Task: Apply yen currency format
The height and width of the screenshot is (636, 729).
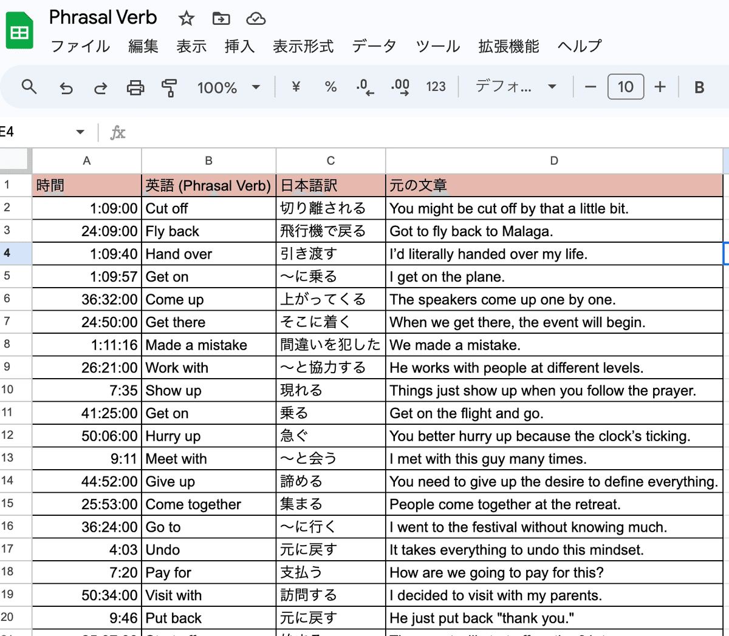Action: (x=295, y=87)
